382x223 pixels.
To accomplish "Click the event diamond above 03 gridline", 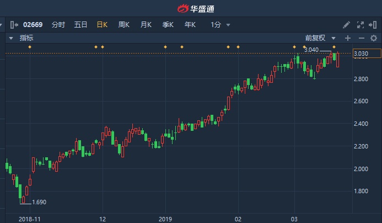I will pyautogui.click(x=294, y=47).
